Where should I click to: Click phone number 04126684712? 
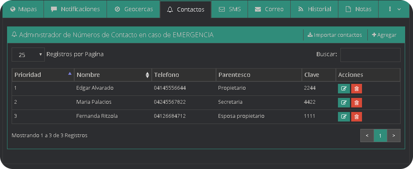(170, 116)
